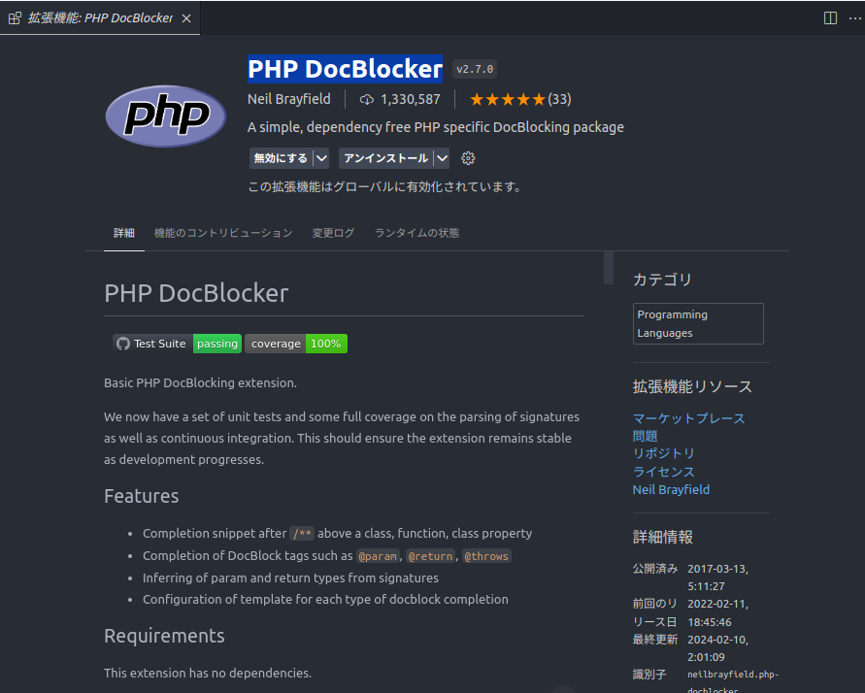Click the extension description tagline text
The width and height of the screenshot is (865, 693).
click(436, 127)
